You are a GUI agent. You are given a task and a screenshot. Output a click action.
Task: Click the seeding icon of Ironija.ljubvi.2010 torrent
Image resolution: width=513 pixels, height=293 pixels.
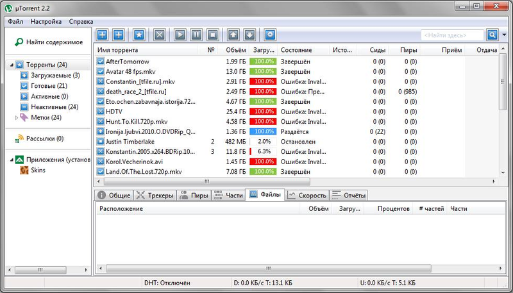[101, 131]
